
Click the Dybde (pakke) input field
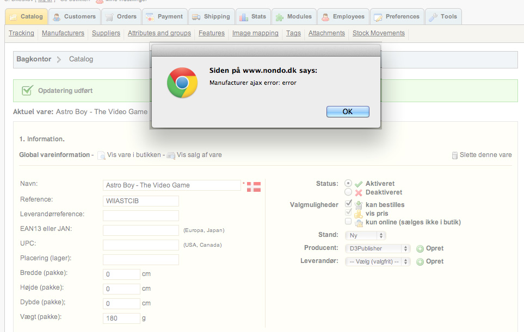click(x=121, y=304)
